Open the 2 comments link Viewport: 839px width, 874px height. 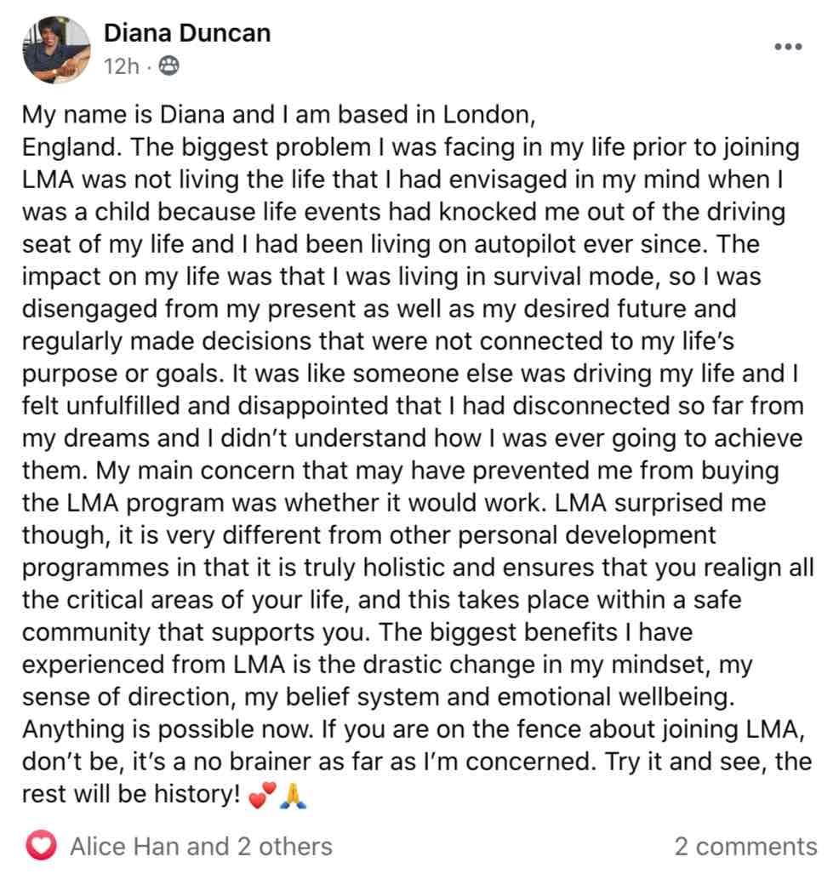(745, 847)
